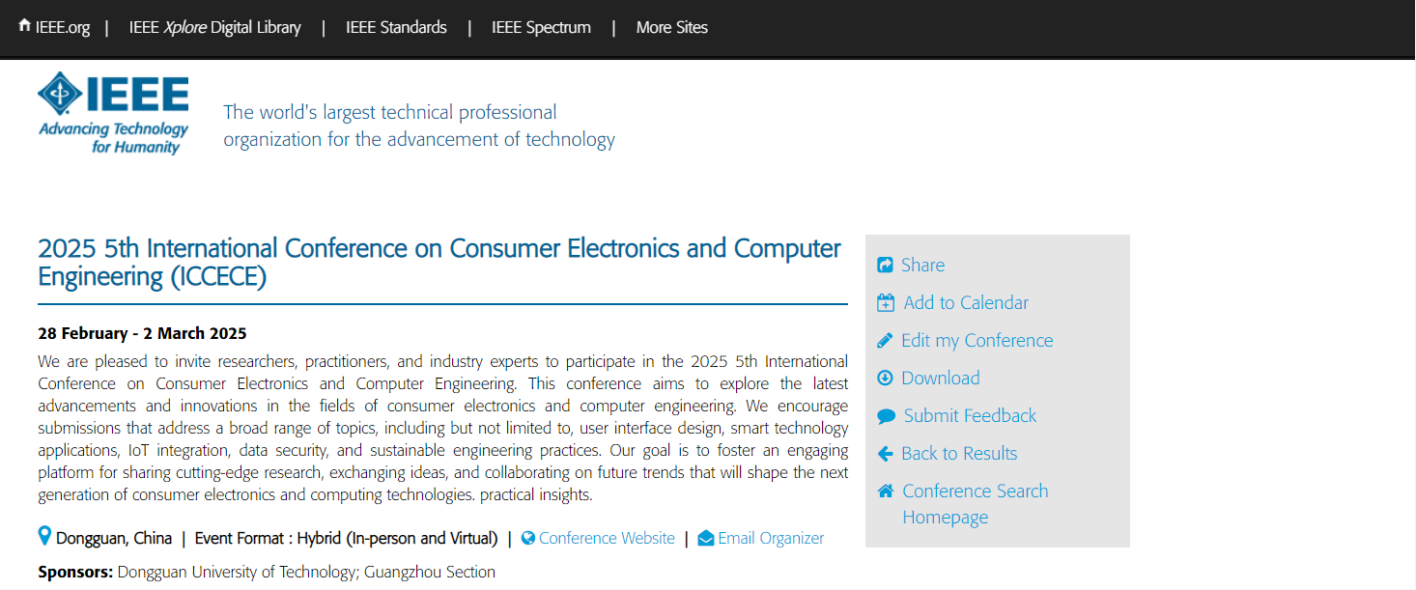
Task: Click the location pin icon near Dongguan
Action: 44,536
